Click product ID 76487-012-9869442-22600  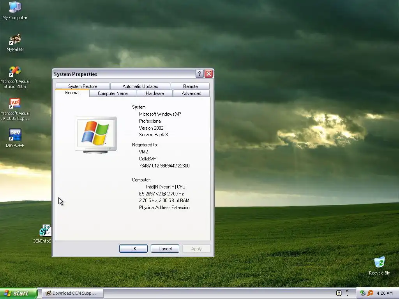pyautogui.click(x=164, y=166)
